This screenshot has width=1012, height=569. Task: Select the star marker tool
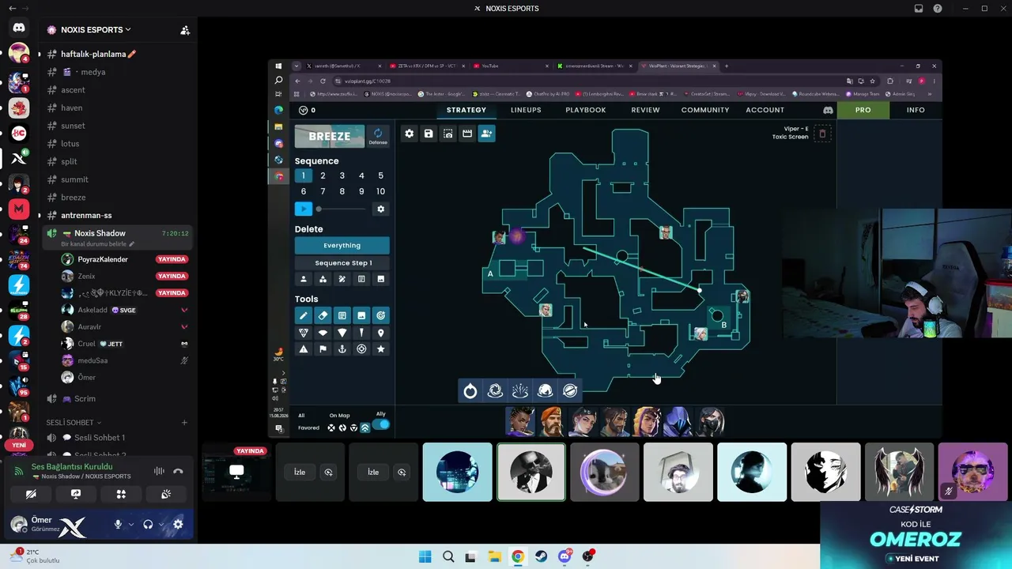pos(380,349)
